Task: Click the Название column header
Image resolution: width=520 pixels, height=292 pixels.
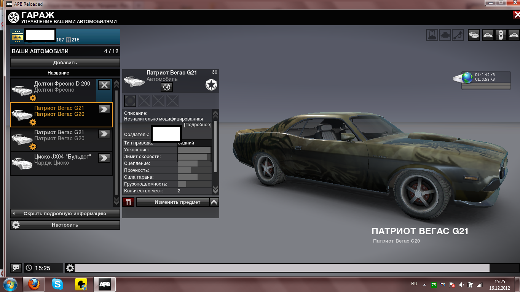Action: click(58, 73)
